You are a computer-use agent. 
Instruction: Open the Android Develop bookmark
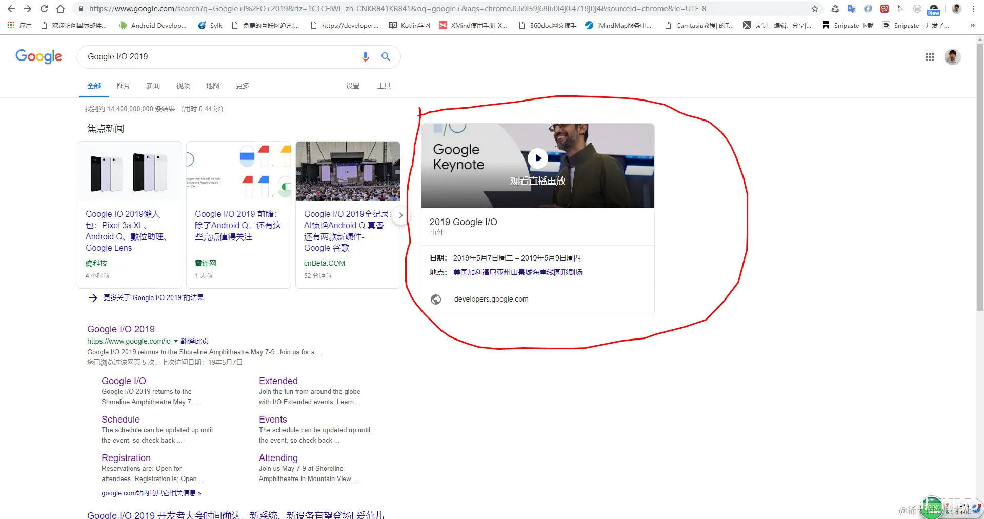point(152,25)
